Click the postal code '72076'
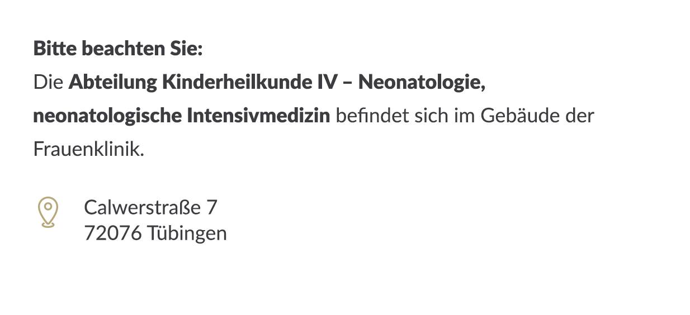Screen dimensions: 690x315 [113, 233]
